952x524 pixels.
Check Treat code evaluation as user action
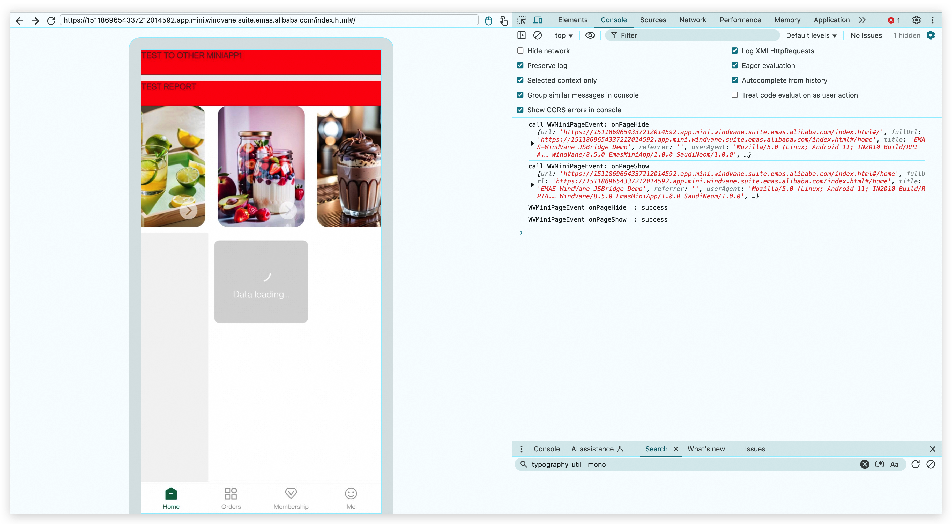tap(735, 95)
